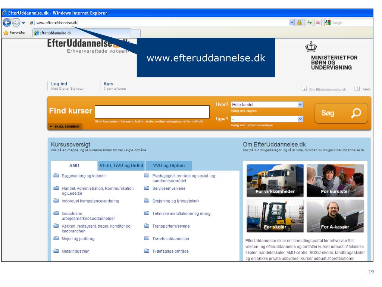Click the For skoler forklift thumbnail
This screenshot has width=382, height=287.
point(275,216)
